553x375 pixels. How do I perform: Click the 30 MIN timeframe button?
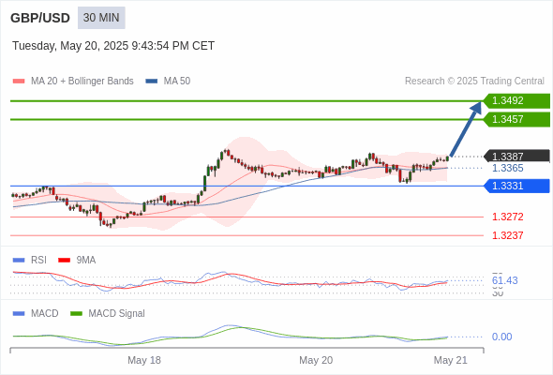tap(101, 18)
